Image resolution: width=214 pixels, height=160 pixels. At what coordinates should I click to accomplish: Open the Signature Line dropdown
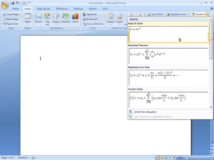coord(177,14)
